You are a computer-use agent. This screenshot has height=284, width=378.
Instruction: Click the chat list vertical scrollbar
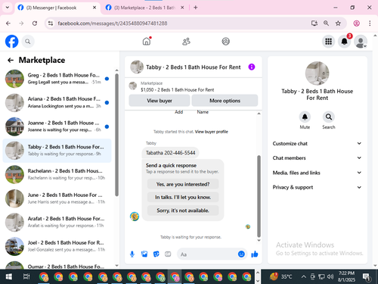[x=116, y=135]
